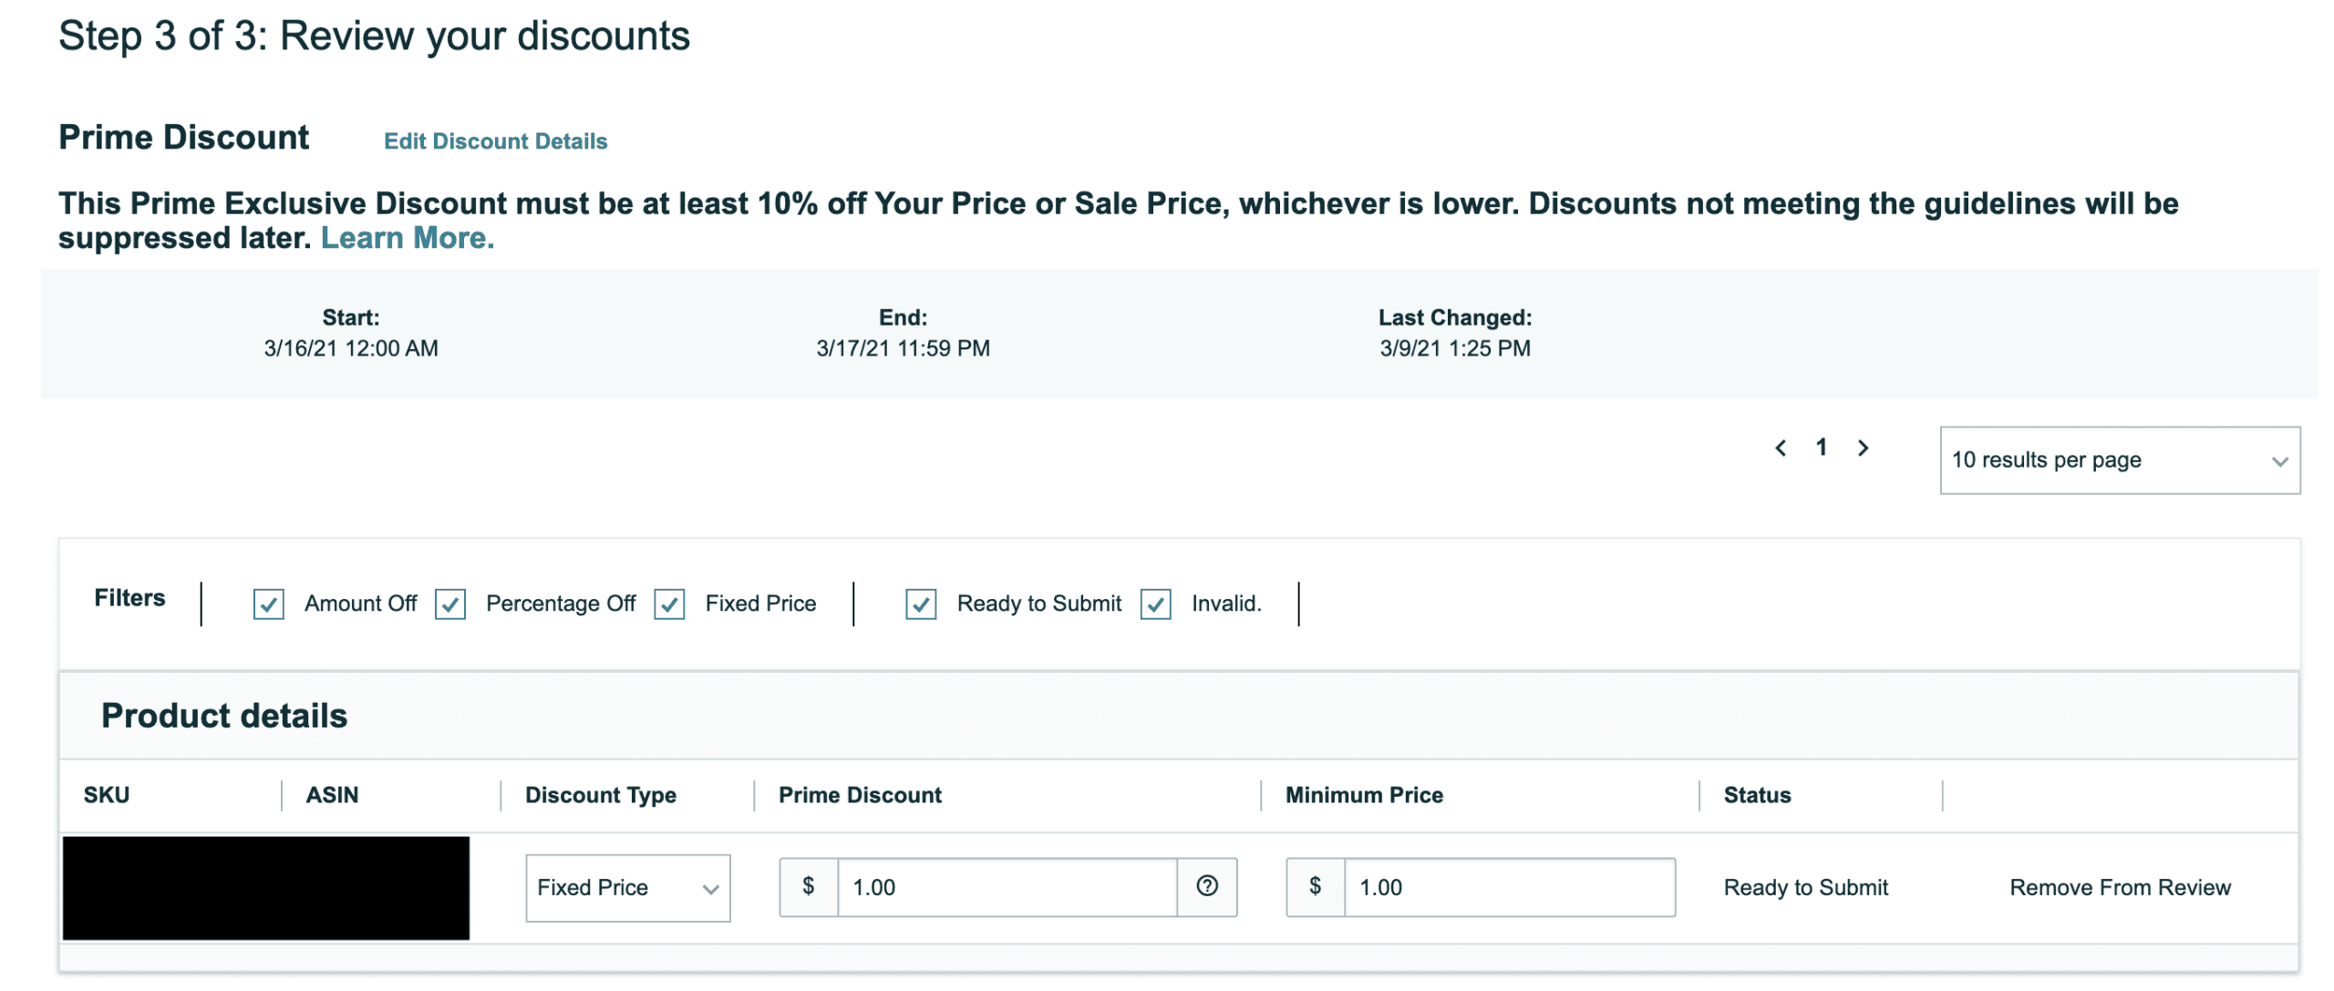Click the dollar sign in Minimum Price field

(x=1316, y=886)
